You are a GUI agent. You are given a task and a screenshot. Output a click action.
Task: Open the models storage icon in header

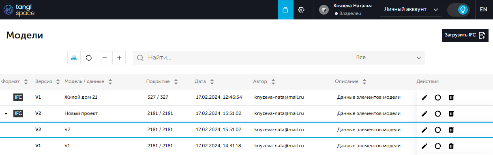pos(285,10)
